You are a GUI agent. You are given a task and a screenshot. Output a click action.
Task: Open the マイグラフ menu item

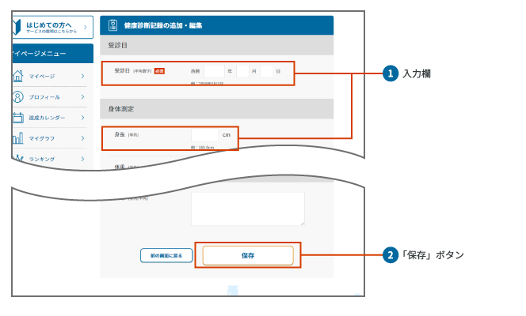coord(42,138)
